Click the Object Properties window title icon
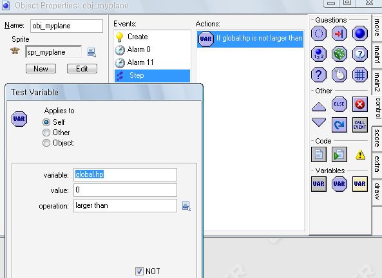This screenshot has width=382, height=278. (6, 5)
